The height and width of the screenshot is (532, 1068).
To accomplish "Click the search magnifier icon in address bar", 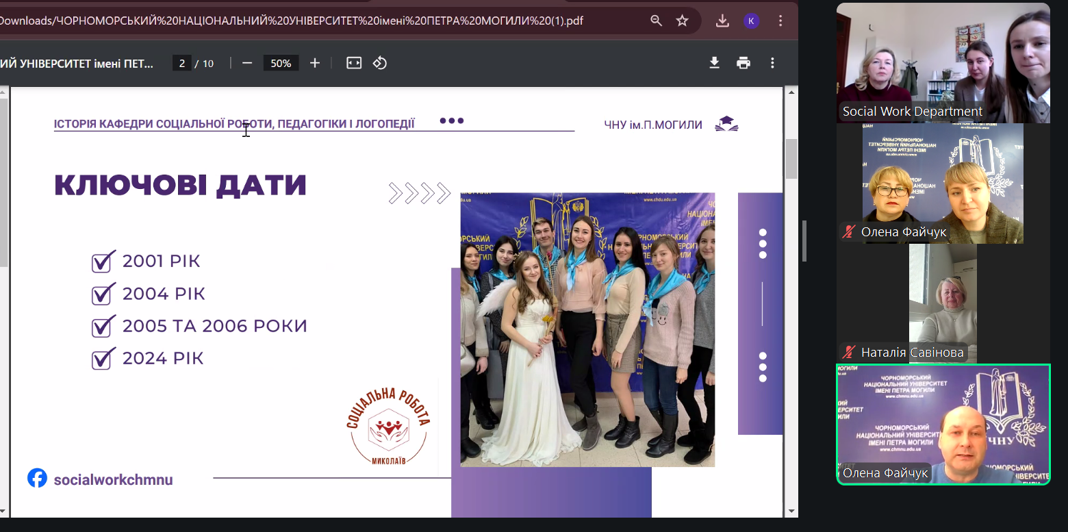I will (x=656, y=21).
